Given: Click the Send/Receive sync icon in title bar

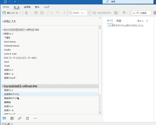Looking at the screenshot, I should [x=5, y=2].
